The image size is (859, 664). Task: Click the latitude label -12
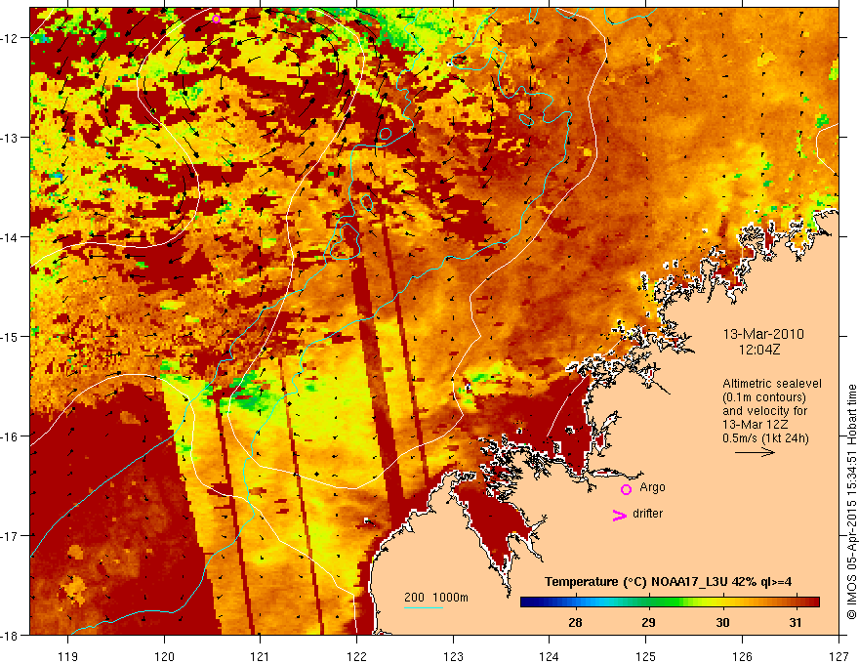coord(10,38)
